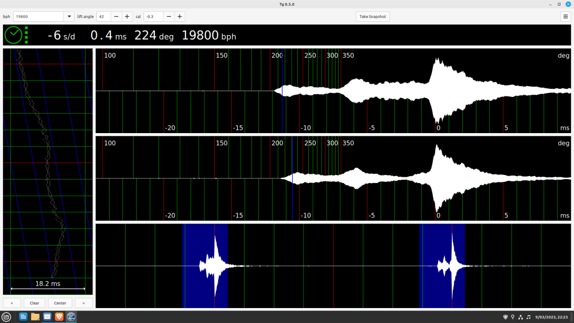Click the 0.4 ms beat error readout
Viewport: 574px width, 323px height.
[x=108, y=36]
